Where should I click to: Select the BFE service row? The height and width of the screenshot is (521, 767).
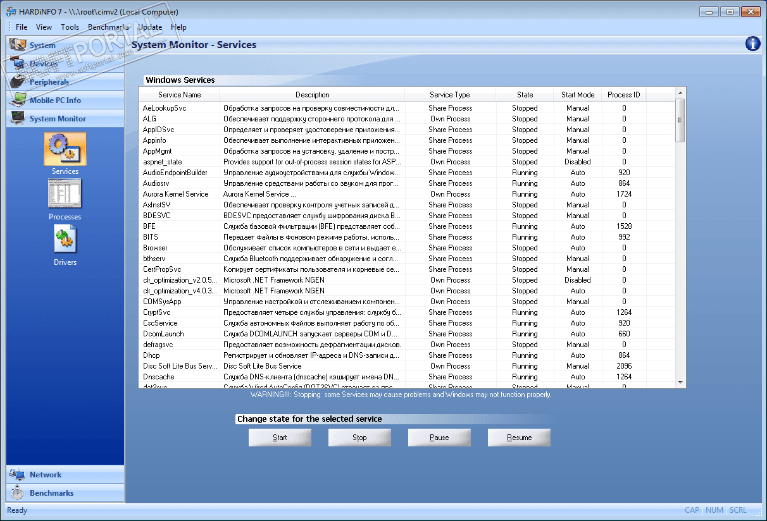point(407,226)
